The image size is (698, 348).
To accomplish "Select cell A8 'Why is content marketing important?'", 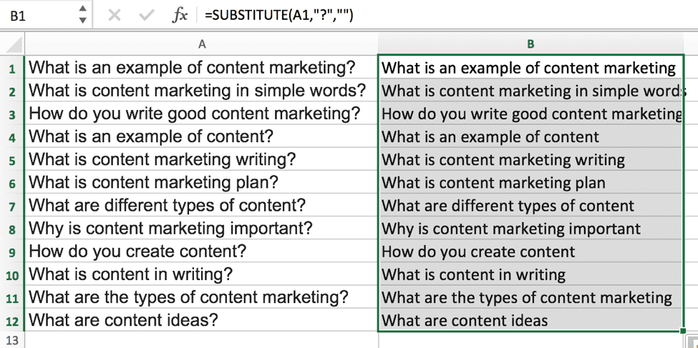I will pyautogui.click(x=202, y=229).
